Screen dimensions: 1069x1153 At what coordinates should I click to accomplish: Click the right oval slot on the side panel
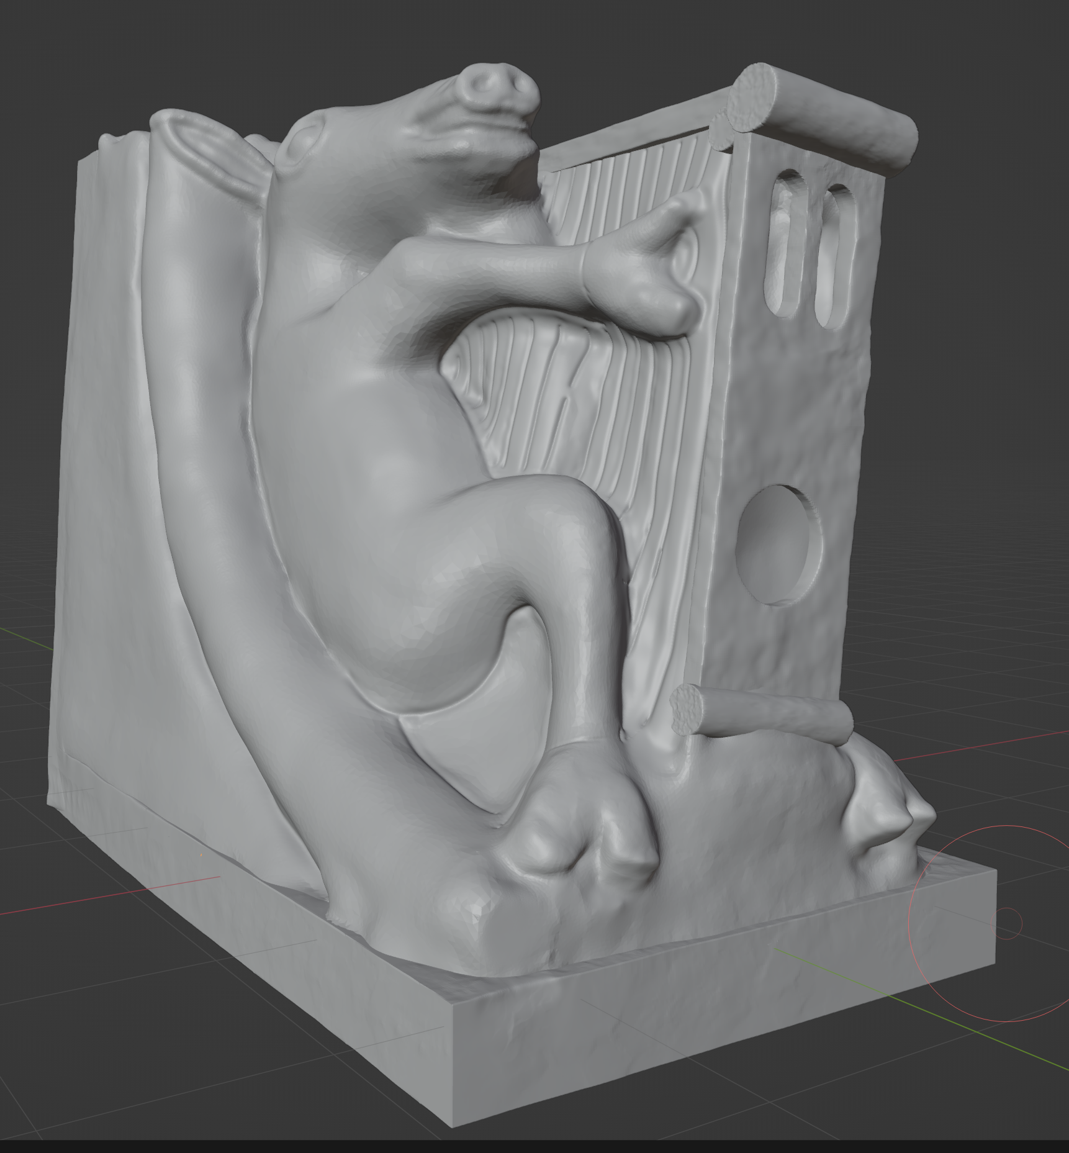pyautogui.click(x=836, y=256)
